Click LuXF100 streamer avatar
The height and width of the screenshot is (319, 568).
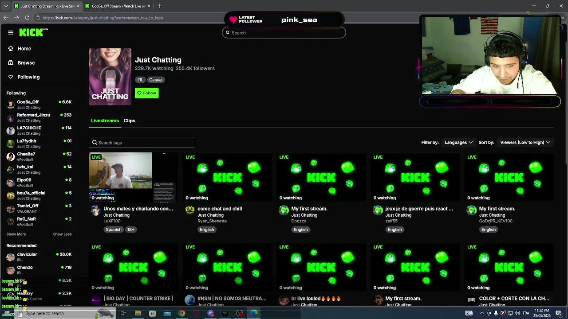(x=96, y=210)
